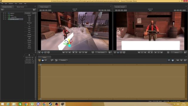Open the Scripts menu
Screen dimensions: 188x106
pyautogui.click(x=21, y=4)
